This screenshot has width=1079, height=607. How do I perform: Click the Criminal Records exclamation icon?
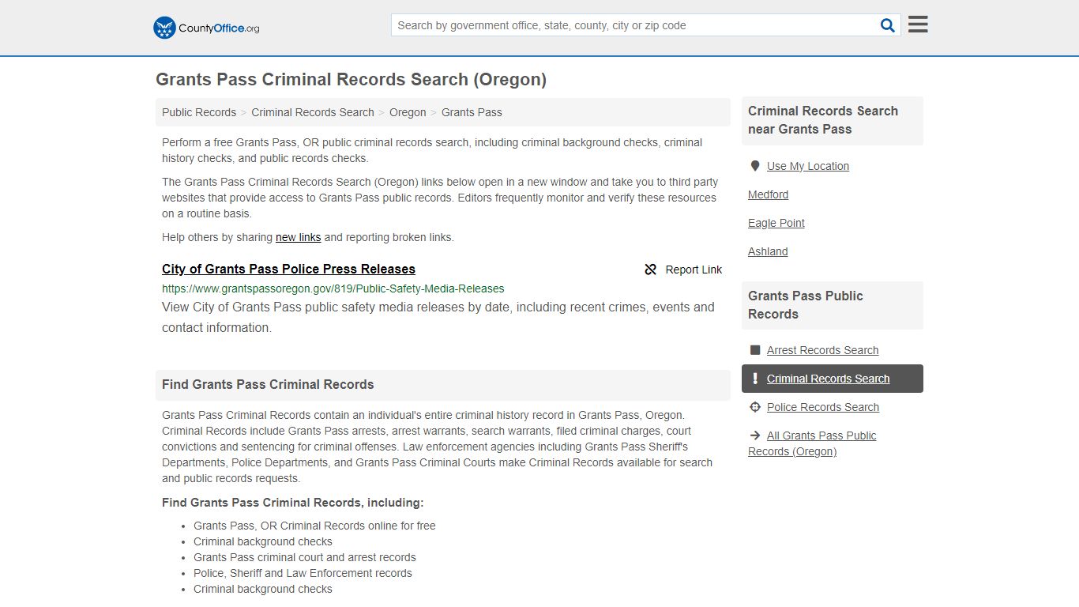(755, 379)
